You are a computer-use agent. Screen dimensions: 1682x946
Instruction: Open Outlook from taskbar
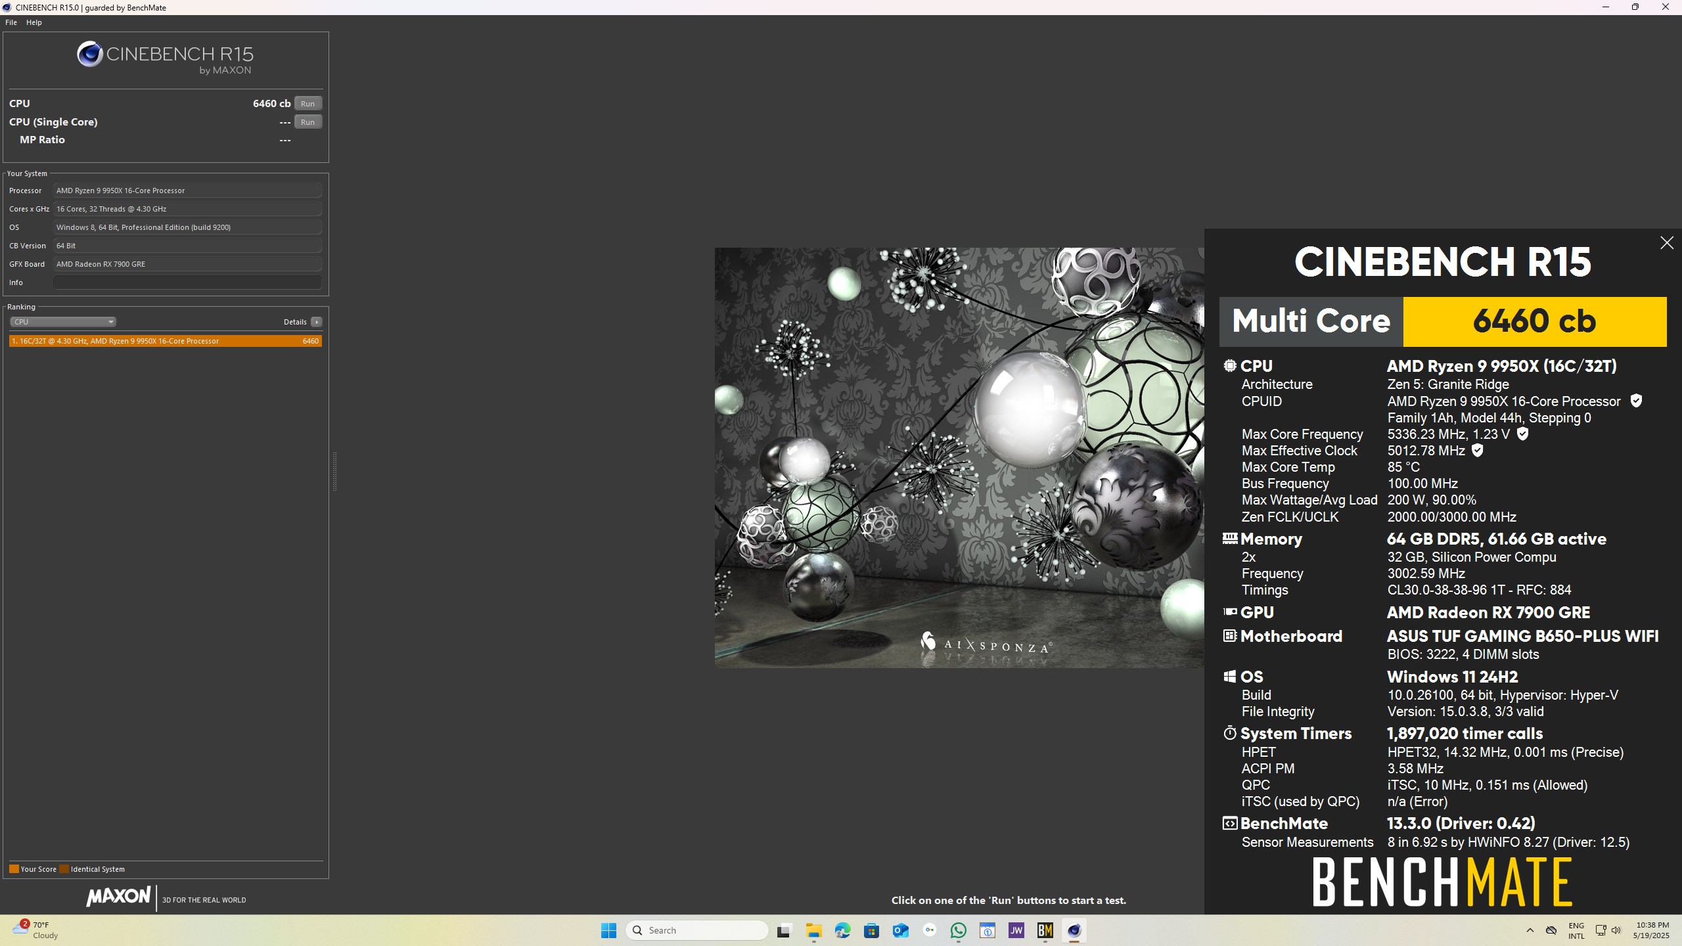coord(901,930)
